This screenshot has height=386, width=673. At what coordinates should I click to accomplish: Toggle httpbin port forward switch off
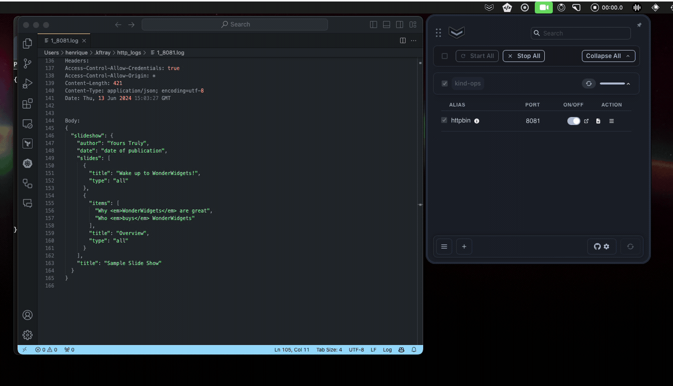[x=573, y=121]
